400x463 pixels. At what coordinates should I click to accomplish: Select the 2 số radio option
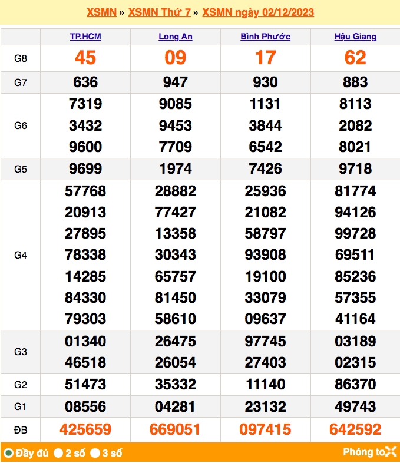coord(58,452)
